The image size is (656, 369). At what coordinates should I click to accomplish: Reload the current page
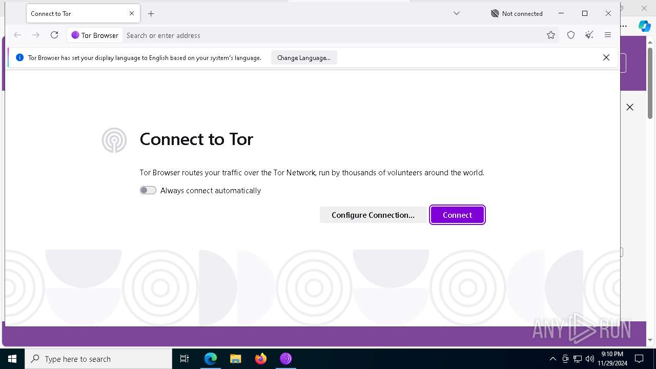click(x=54, y=35)
